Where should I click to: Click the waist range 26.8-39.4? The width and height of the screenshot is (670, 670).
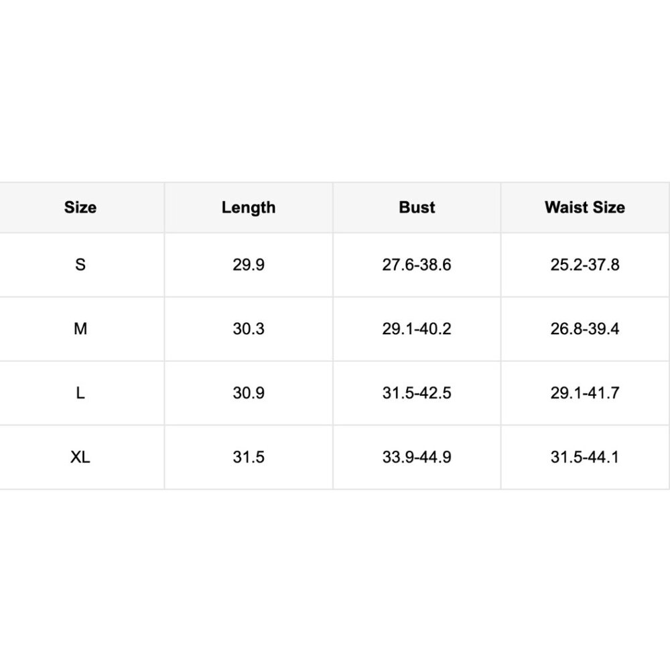tap(584, 329)
